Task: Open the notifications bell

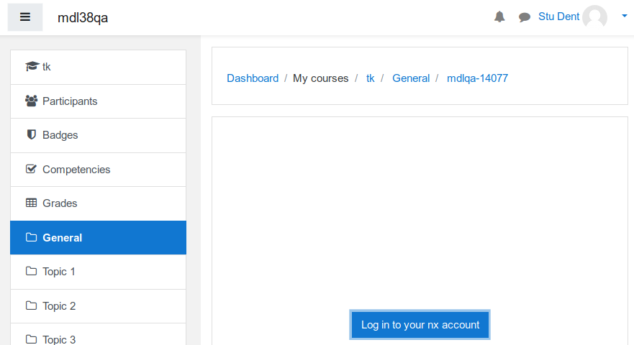Action: (499, 17)
